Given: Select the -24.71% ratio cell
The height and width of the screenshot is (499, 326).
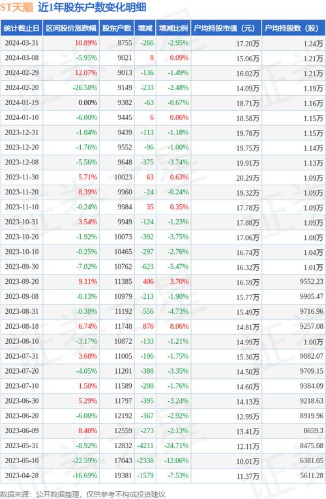Looking at the screenshot, I should pyautogui.click(x=176, y=446).
